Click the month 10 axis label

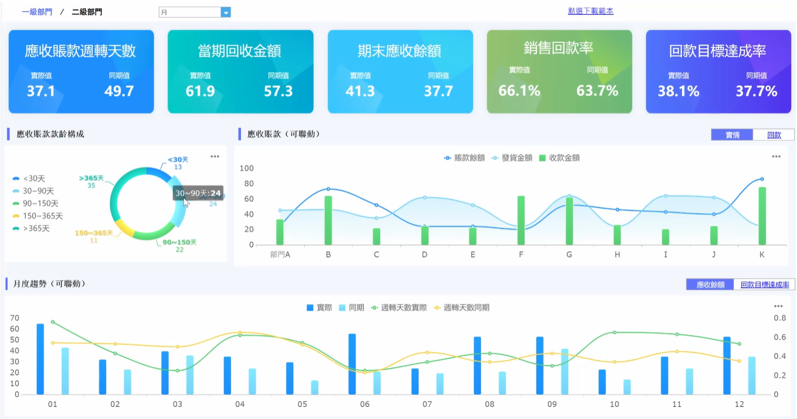click(614, 405)
